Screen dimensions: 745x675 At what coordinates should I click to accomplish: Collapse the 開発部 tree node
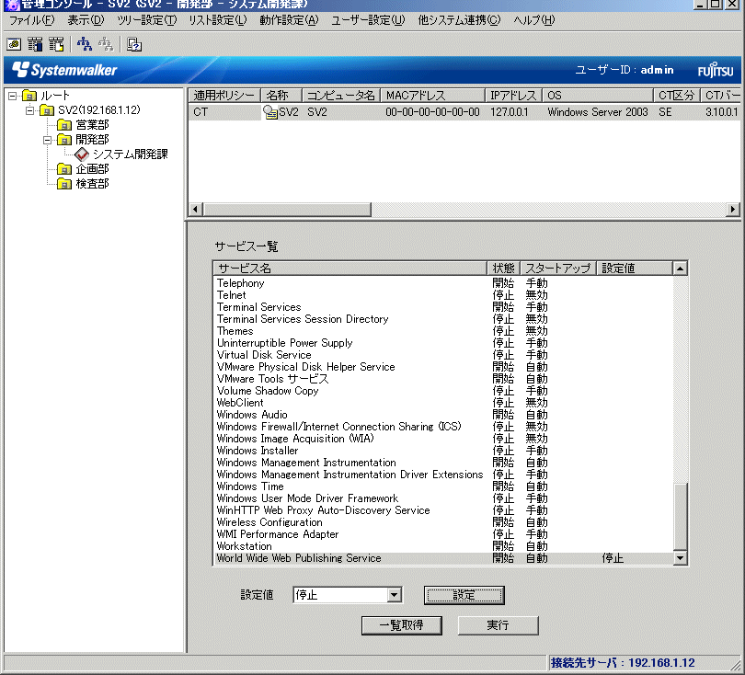[x=47, y=140]
